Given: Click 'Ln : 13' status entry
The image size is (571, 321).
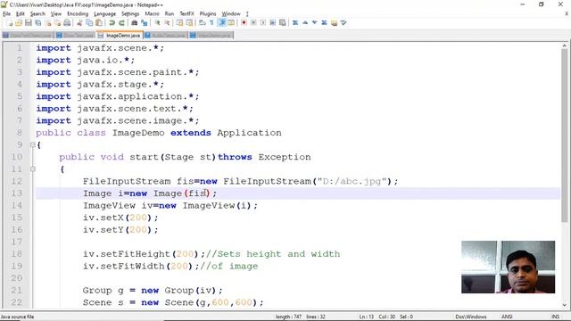Looking at the screenshot, I should pyautogui.click(x=367, y=317).
